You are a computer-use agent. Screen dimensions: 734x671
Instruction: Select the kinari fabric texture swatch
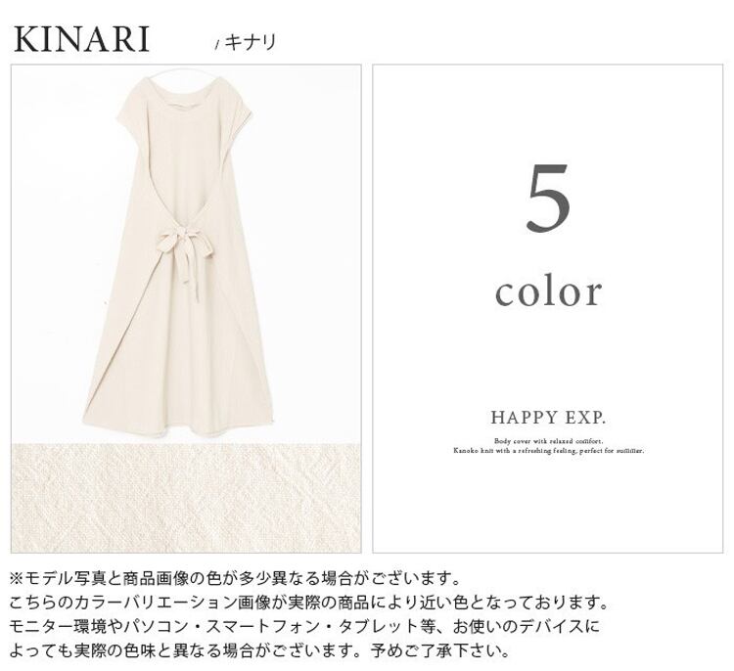(x=186, y=498)
